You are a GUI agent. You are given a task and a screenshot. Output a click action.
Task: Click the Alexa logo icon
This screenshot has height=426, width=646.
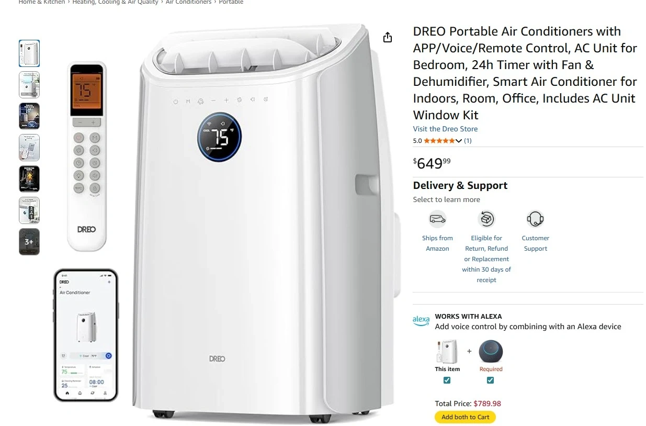point(421,320)
